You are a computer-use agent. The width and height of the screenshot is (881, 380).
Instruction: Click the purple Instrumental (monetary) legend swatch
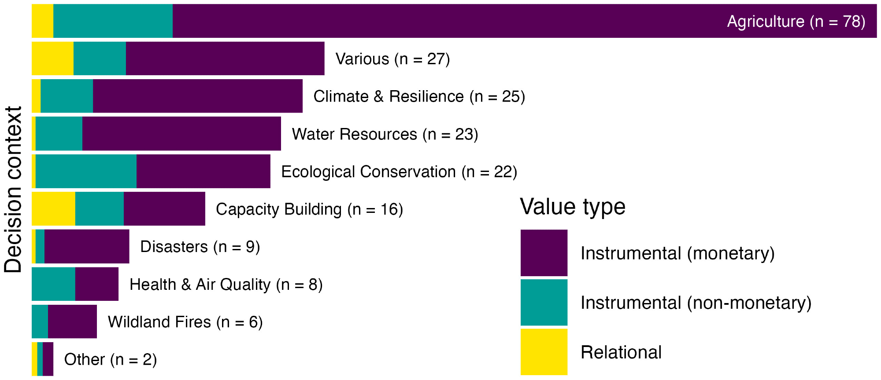544,253
